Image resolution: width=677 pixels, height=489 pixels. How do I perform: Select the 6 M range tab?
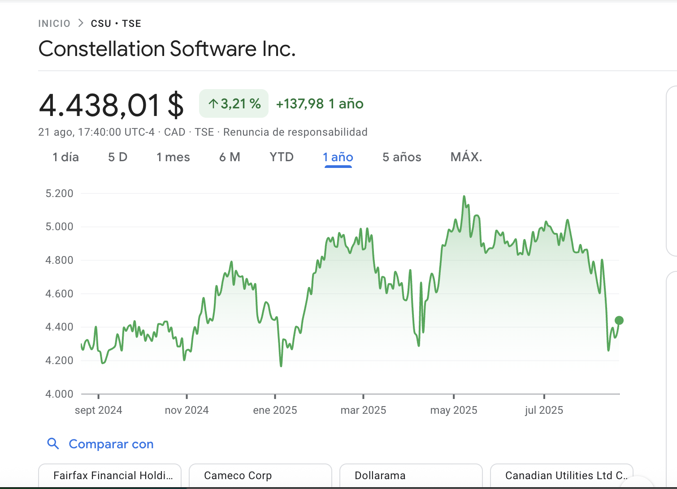[x=230, y=157]
